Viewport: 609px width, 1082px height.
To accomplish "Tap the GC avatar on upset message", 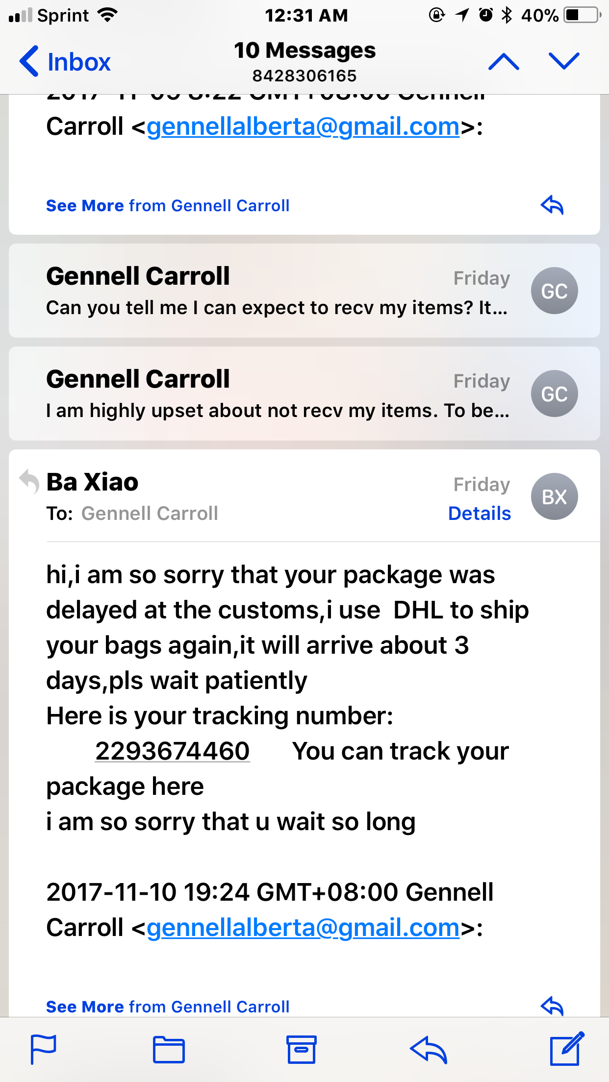I will point(554,393).
